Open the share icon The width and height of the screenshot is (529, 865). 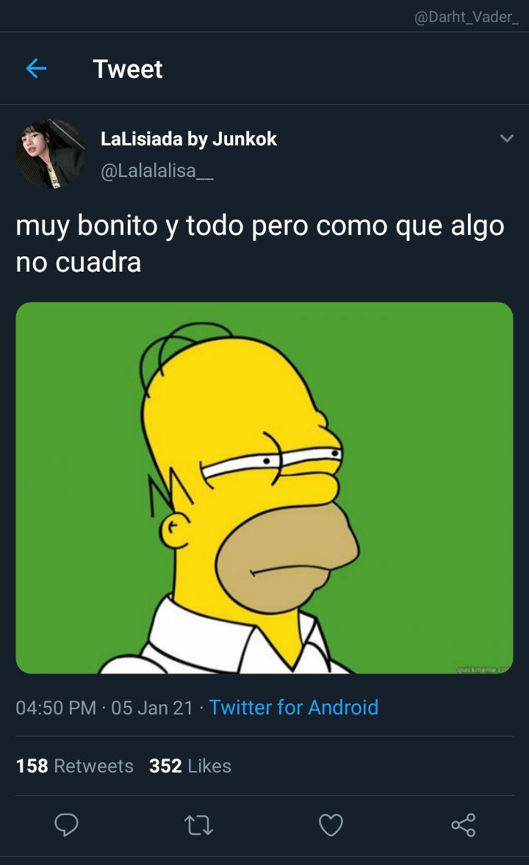click(x=464, y=825)
